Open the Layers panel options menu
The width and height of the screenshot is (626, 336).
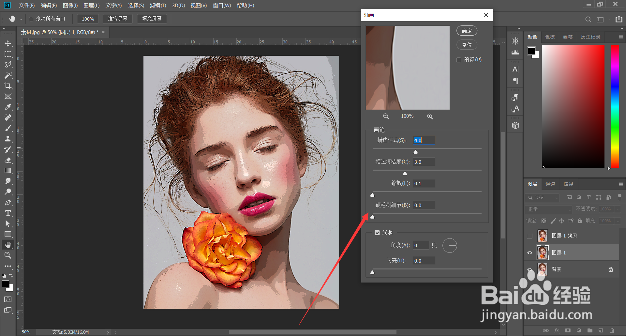click(x=621, y=184)
